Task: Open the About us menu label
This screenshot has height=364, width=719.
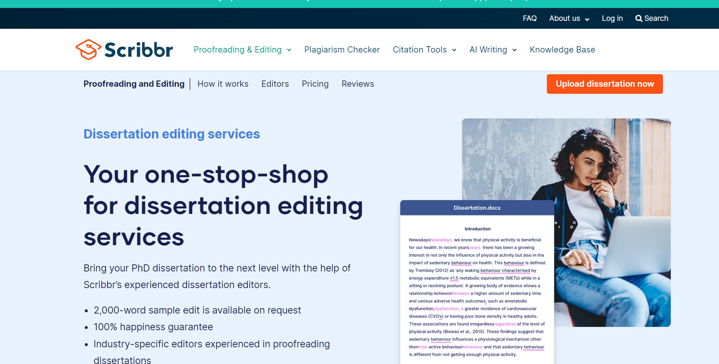Action: tap(564, 18)
